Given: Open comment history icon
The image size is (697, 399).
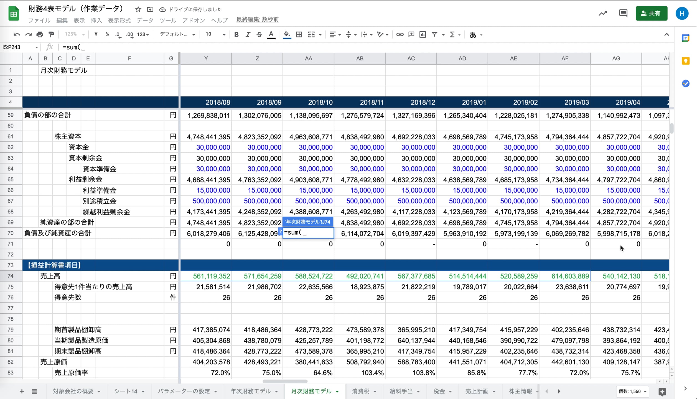Looking at the screenshot, I should (623, 13).
